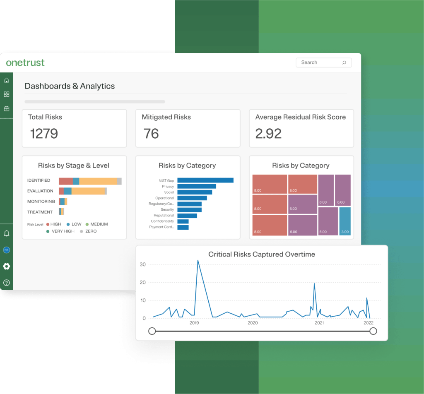The width and height of the screenshot is (424, 394).
Task: Click the magnifier icon in search box
Action: click(344, 62)
